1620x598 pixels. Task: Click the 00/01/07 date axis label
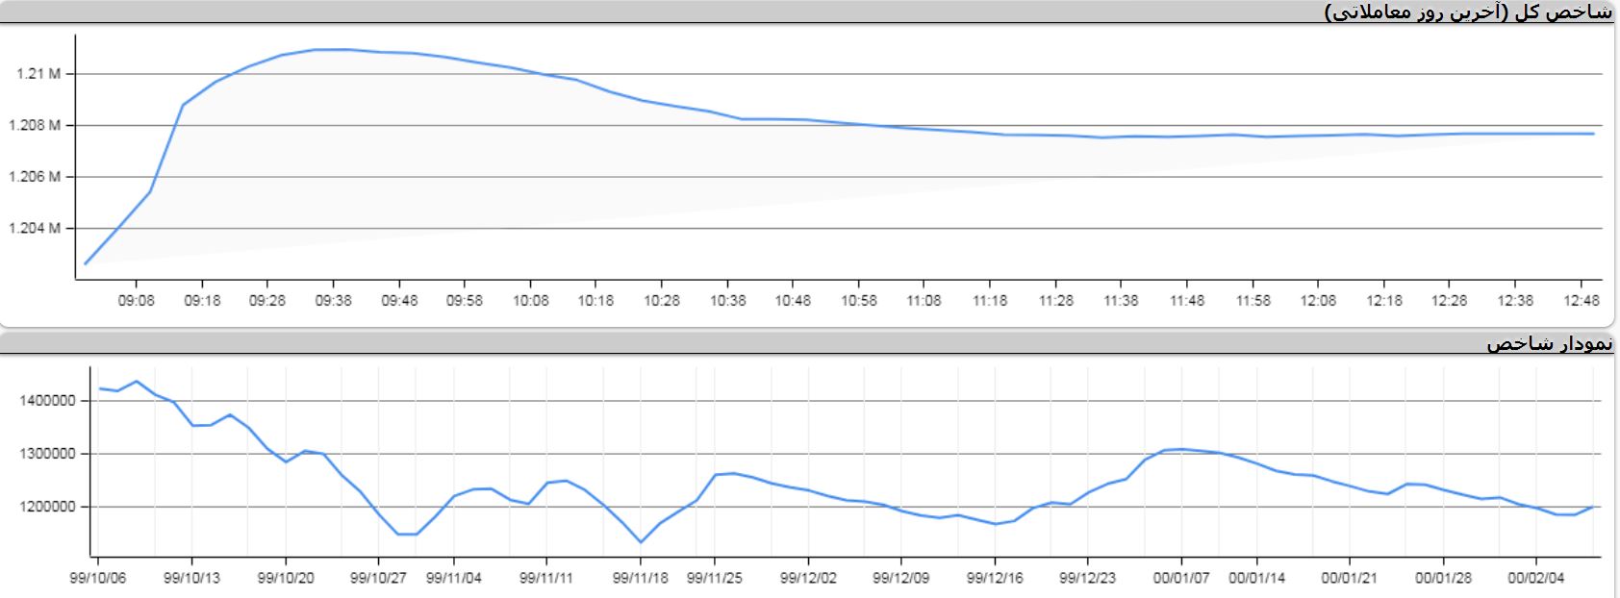(1180, 578)
